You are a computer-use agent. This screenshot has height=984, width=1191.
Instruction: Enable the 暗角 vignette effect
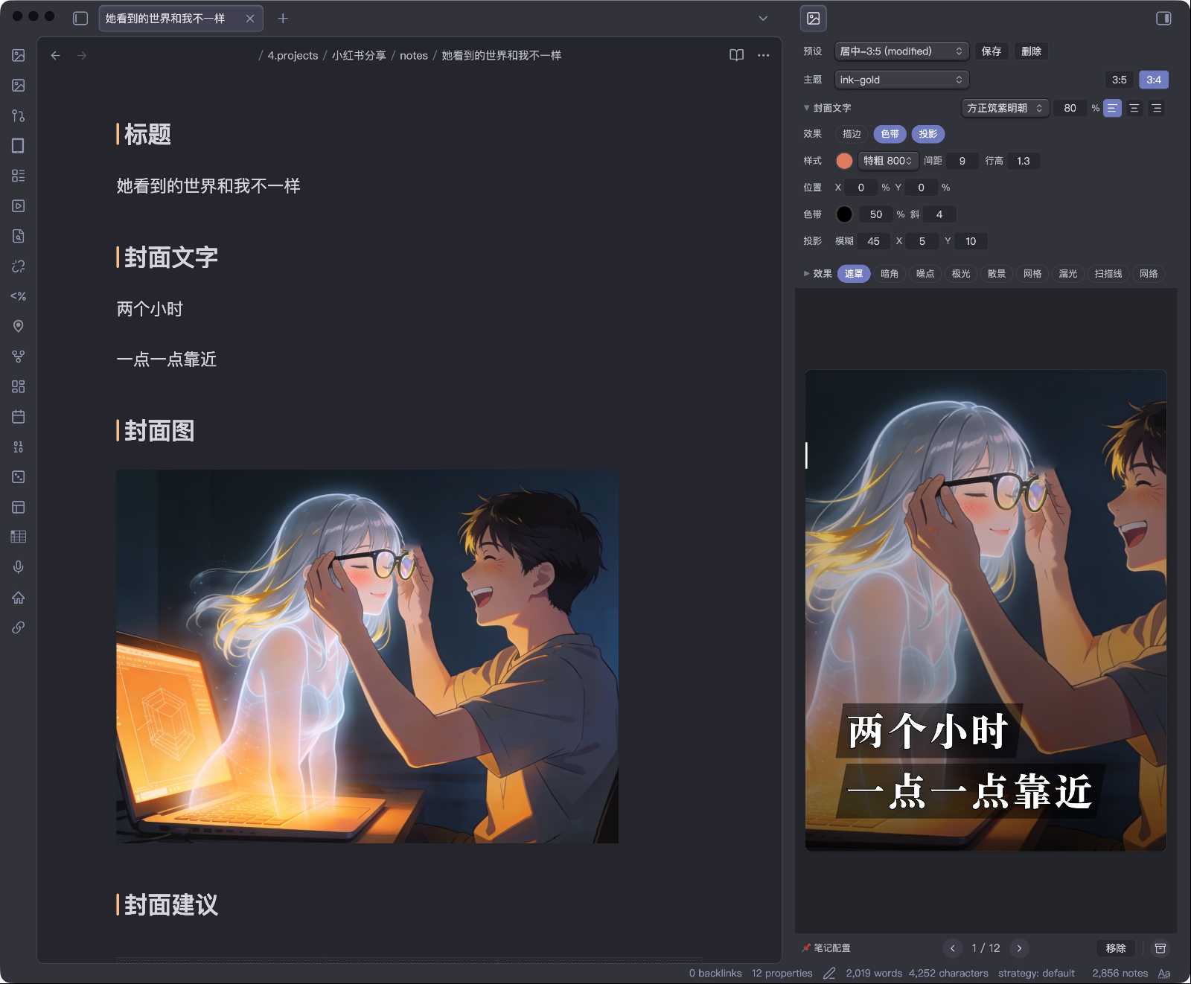pos(890,274)
